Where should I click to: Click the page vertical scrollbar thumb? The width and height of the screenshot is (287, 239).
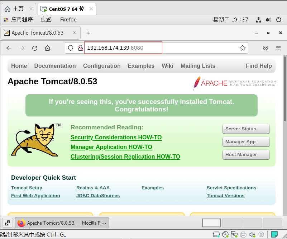click(285, 89)
